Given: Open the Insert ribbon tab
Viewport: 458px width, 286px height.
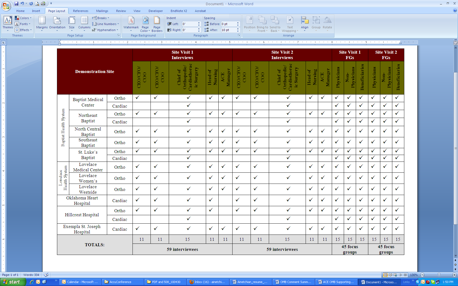Looking at the screenshot, I should pyautogui.click(x=36, y=11).
